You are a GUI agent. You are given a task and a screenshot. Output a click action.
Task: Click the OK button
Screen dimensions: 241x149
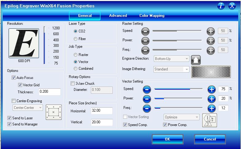[x=168, y=139]
